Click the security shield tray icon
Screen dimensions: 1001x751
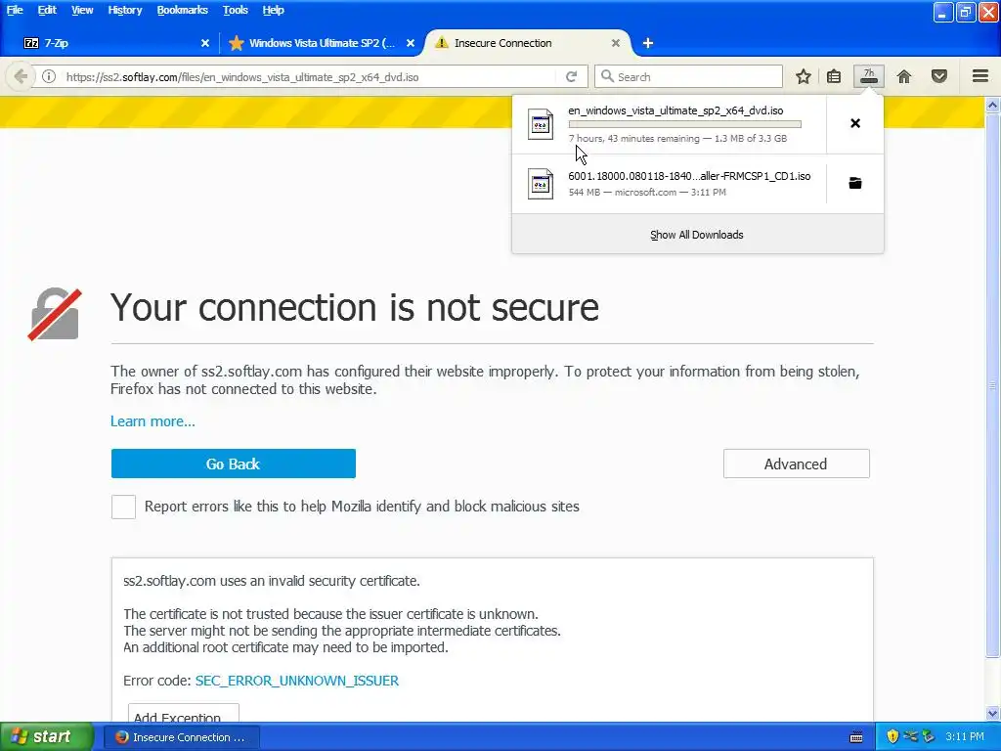(892, 736)
